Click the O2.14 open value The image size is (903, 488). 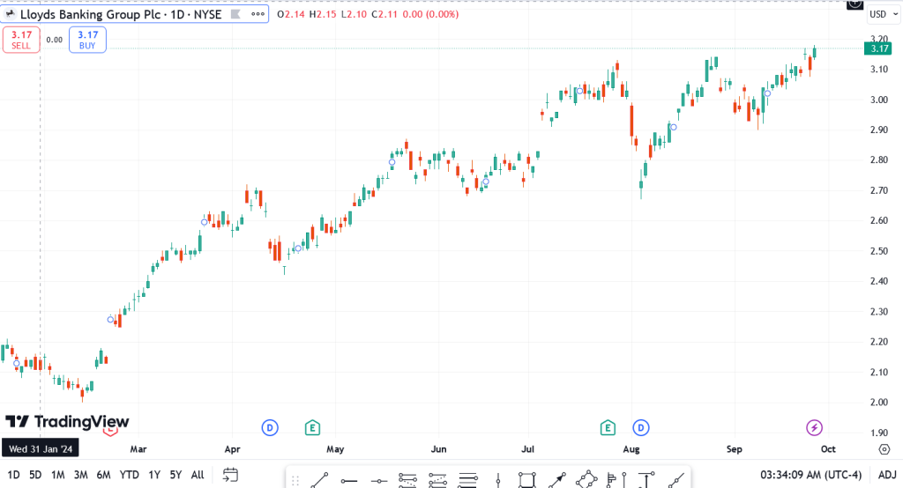(x=291, y=14)
